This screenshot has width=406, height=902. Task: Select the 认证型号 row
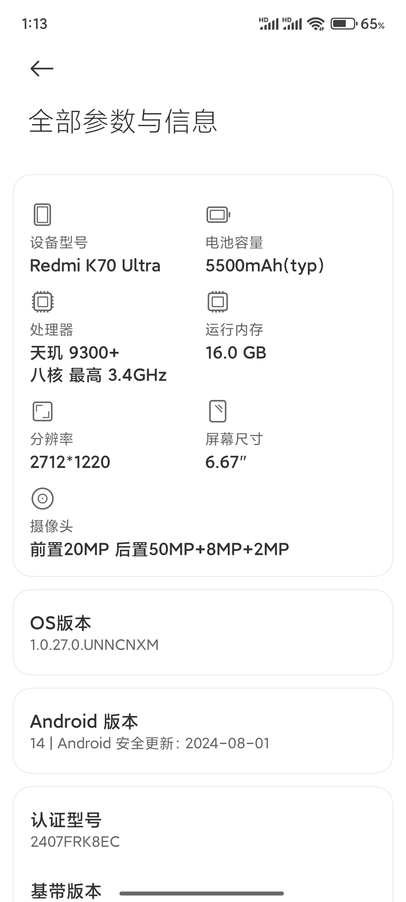203,829
